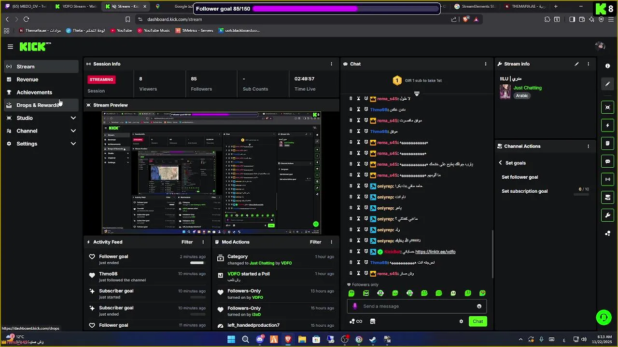Ban onlyrep via shield on 'ياهو' message

[x=366, y=208]
